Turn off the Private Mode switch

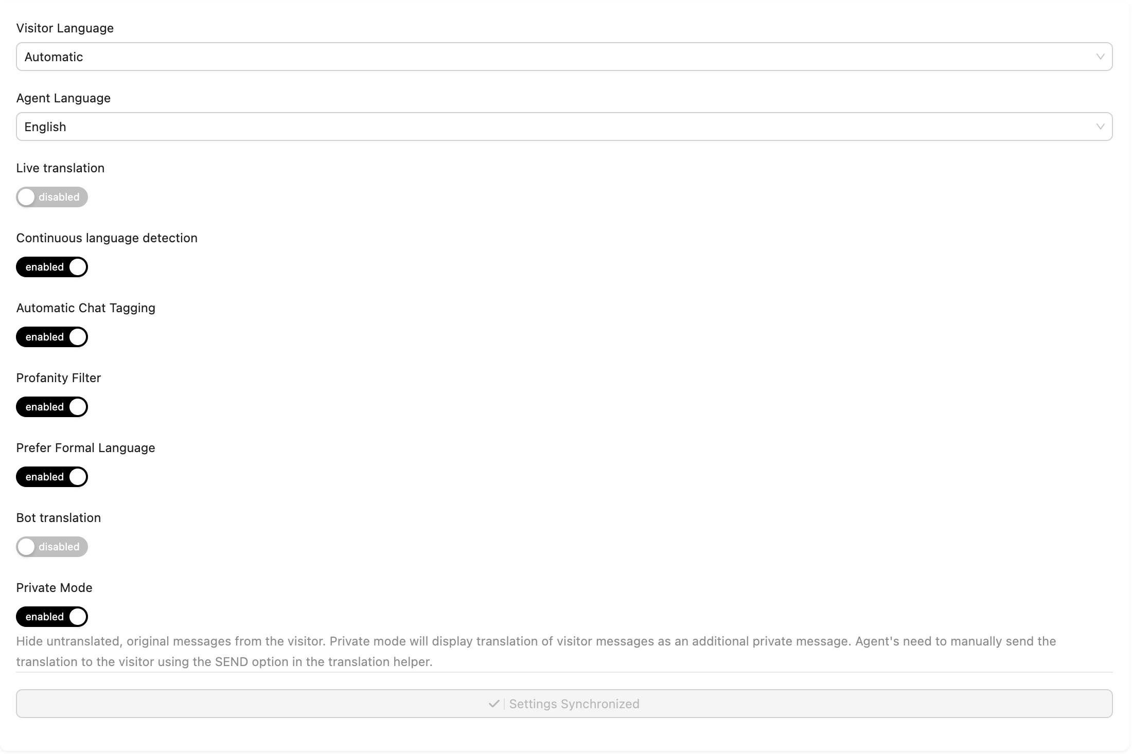[52, 617]
